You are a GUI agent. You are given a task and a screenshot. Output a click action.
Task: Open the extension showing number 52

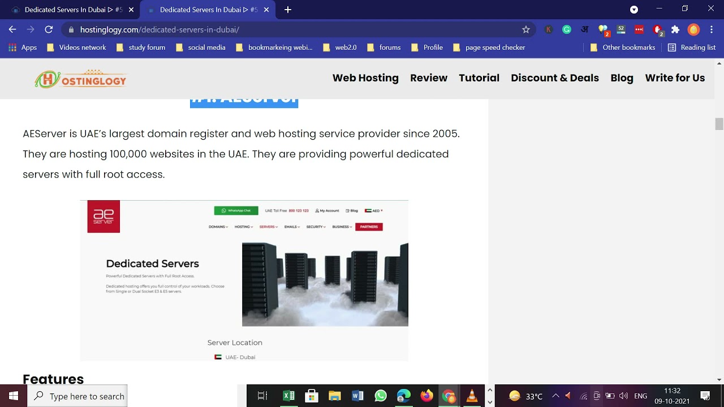(x=621, y=29)
